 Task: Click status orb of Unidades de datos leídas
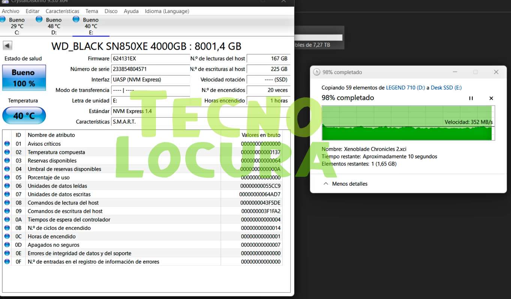point(7,186)
